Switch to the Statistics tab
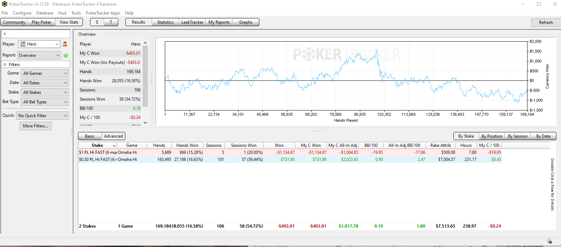Viewport: 561px width, 247px height. point(165,22)
